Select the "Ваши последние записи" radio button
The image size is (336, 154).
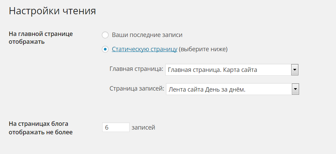tap(105, 35)
